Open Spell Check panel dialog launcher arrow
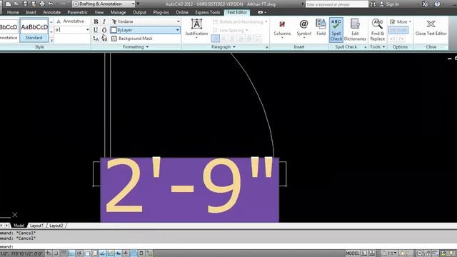457x257 pixels. point(365,47)
